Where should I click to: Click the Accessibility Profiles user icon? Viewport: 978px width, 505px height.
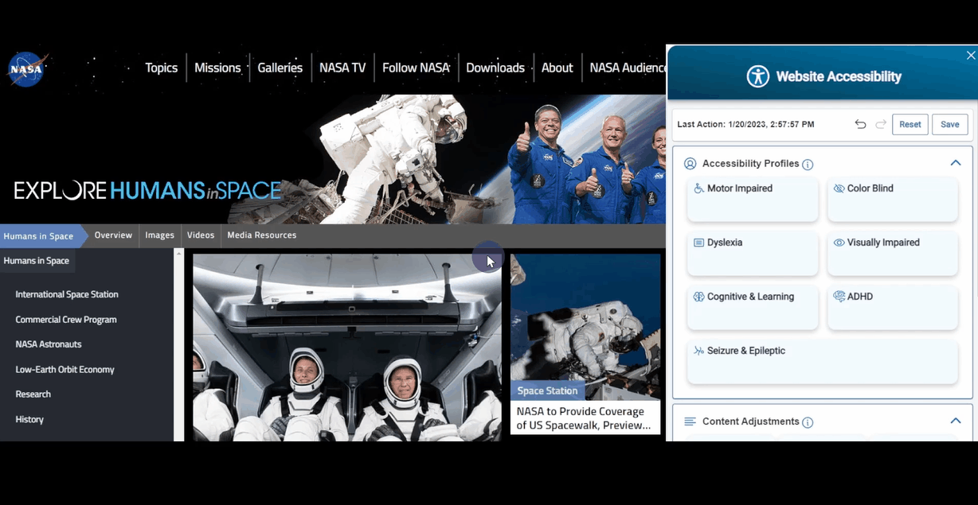point(690,164)
